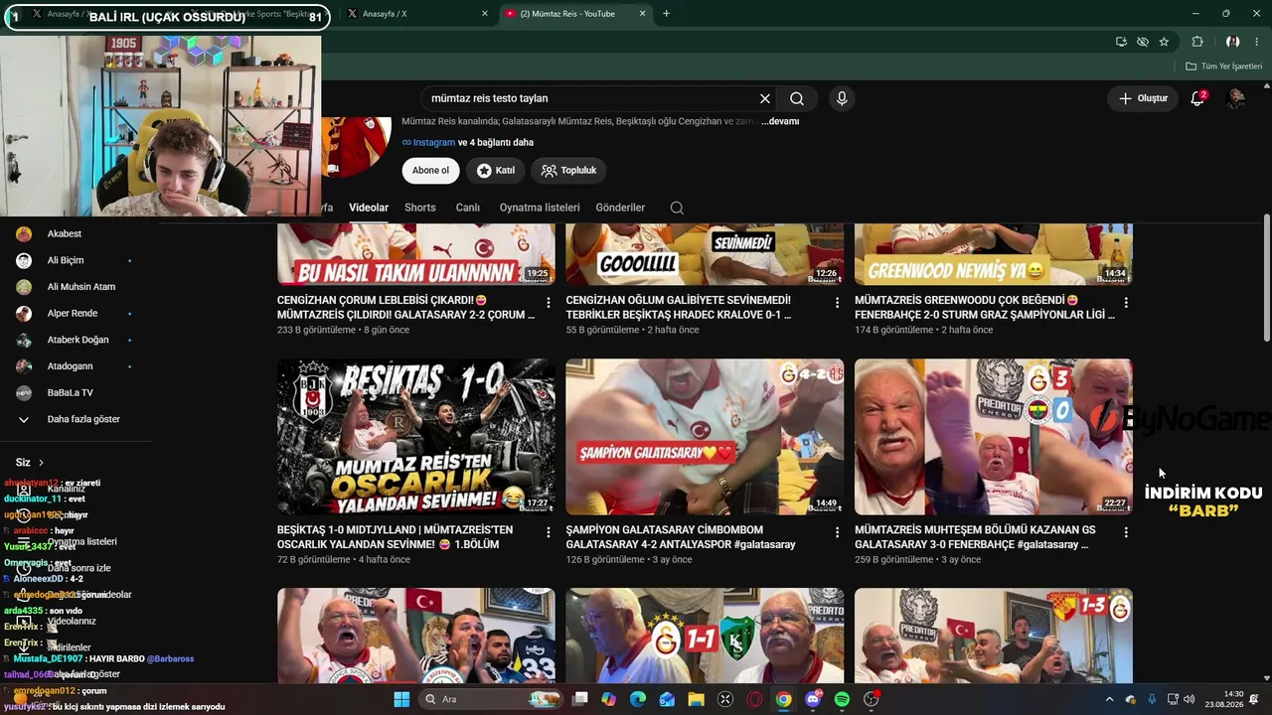
Task: Close the second Anasayfa / X tab
Action: coord(485,14)
